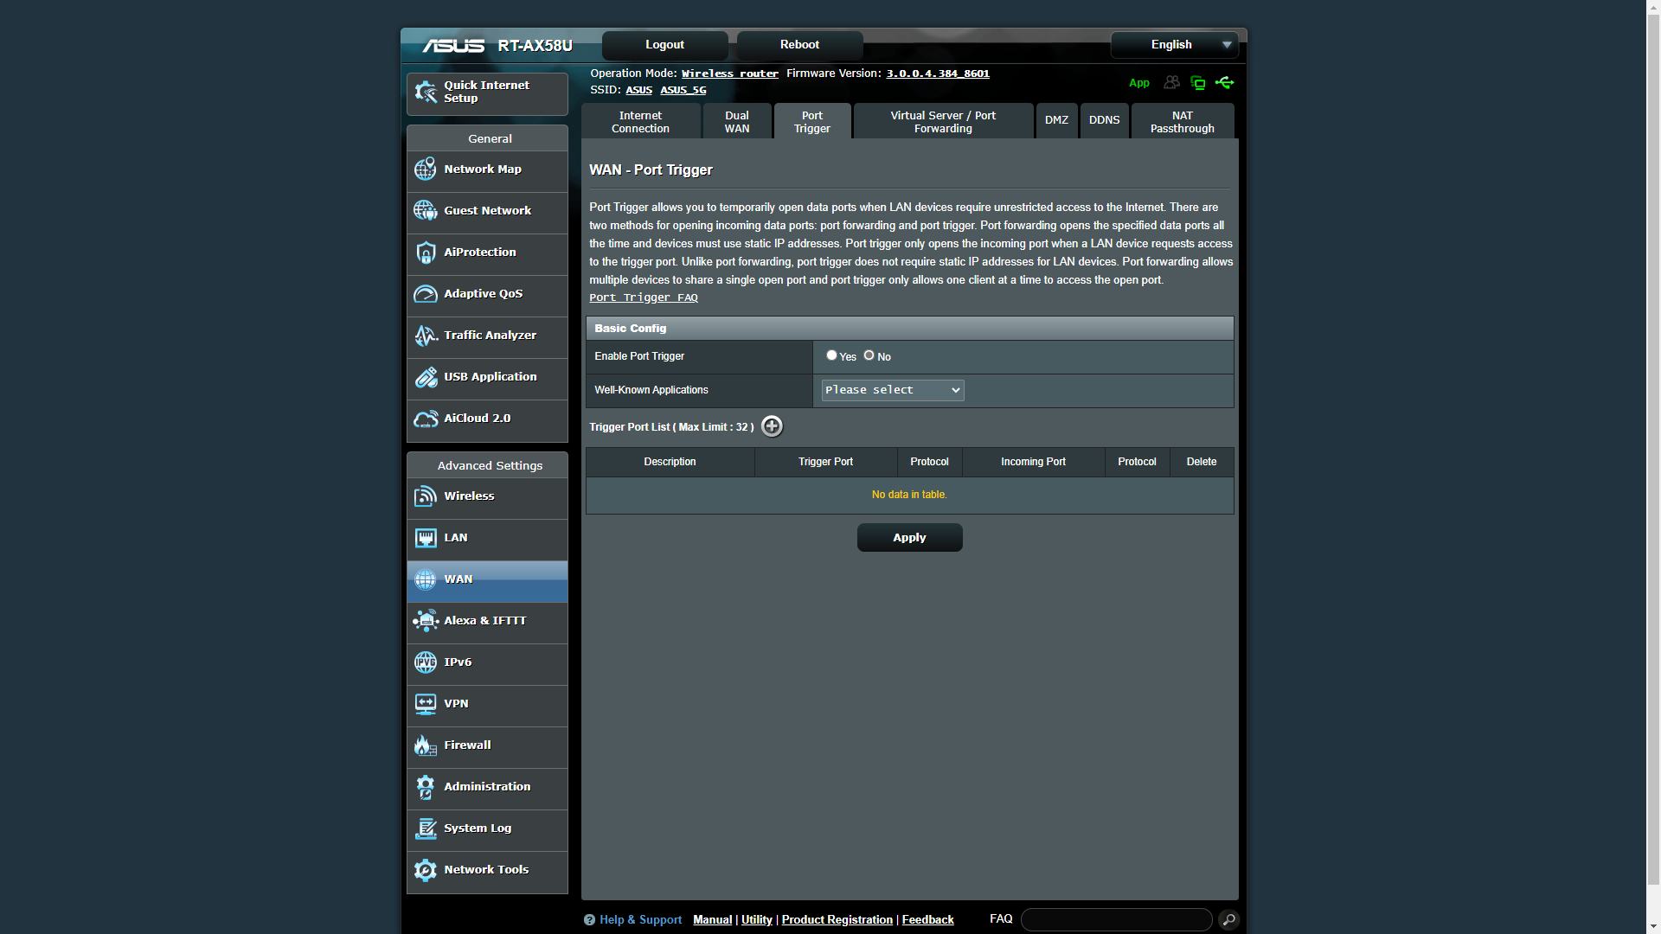This screenshot has height=934, width=1661.
Task: Select Yes for Enable Port Trigger
Action: 831,355
